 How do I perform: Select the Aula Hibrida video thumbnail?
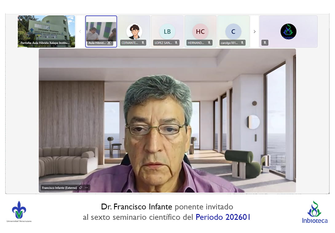click(x=101, y=31)
